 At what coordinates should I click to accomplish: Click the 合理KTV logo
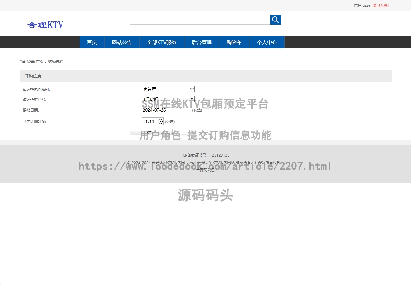pyautogui.click(x=45, y=25)
